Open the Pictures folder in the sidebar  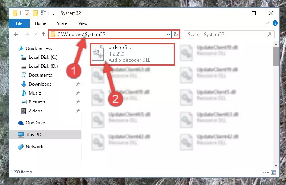(x=33, y=102)
